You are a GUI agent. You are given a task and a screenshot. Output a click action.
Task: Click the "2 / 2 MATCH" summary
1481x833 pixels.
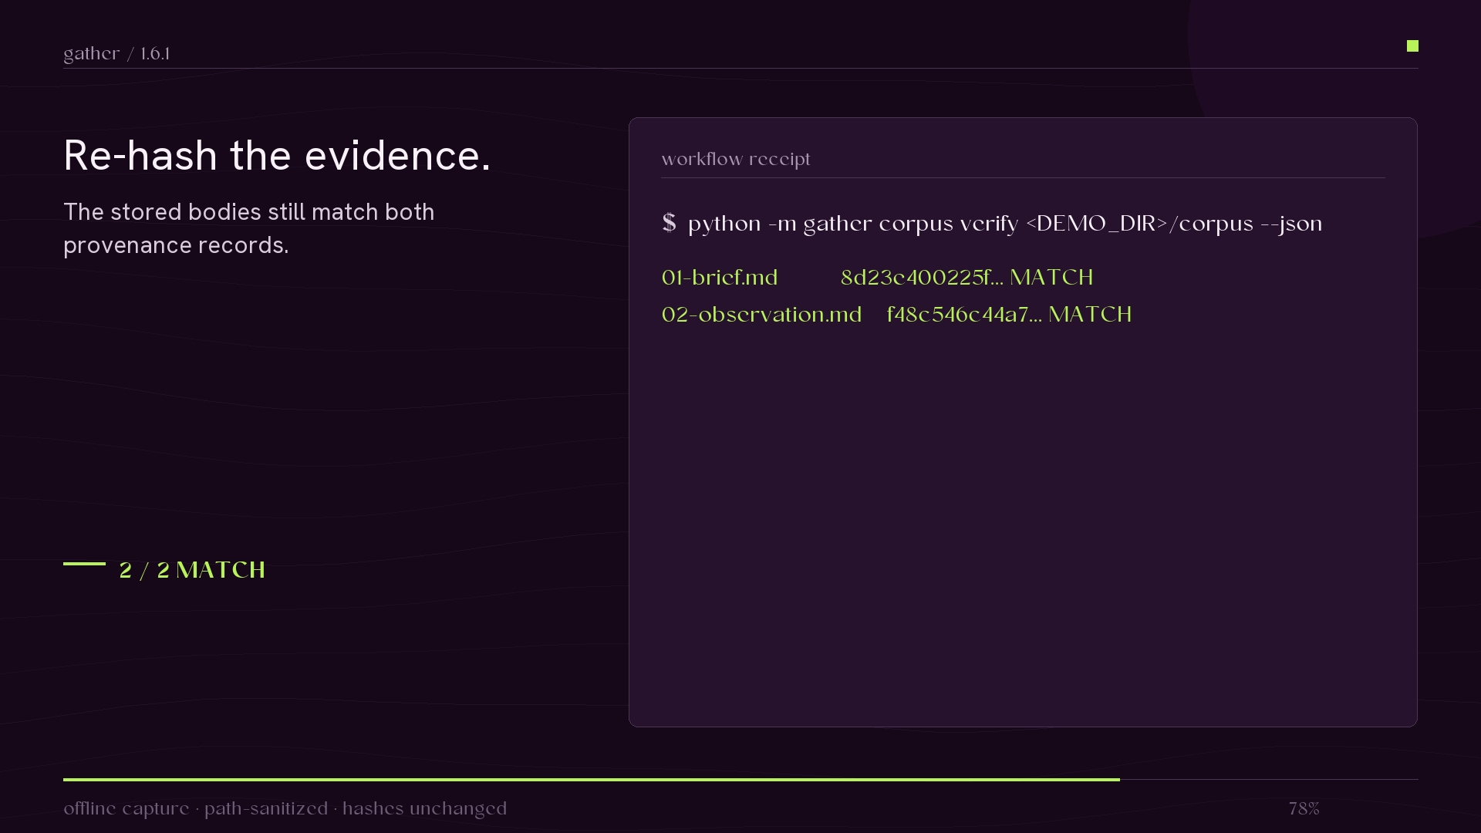[192, 570]
